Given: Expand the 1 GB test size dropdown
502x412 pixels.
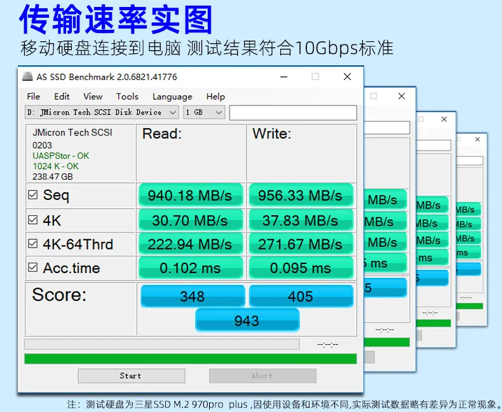Looking at the screenshot, I should point(204,112).
